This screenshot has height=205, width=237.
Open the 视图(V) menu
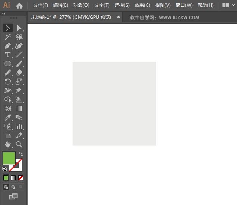coord(163,5)
